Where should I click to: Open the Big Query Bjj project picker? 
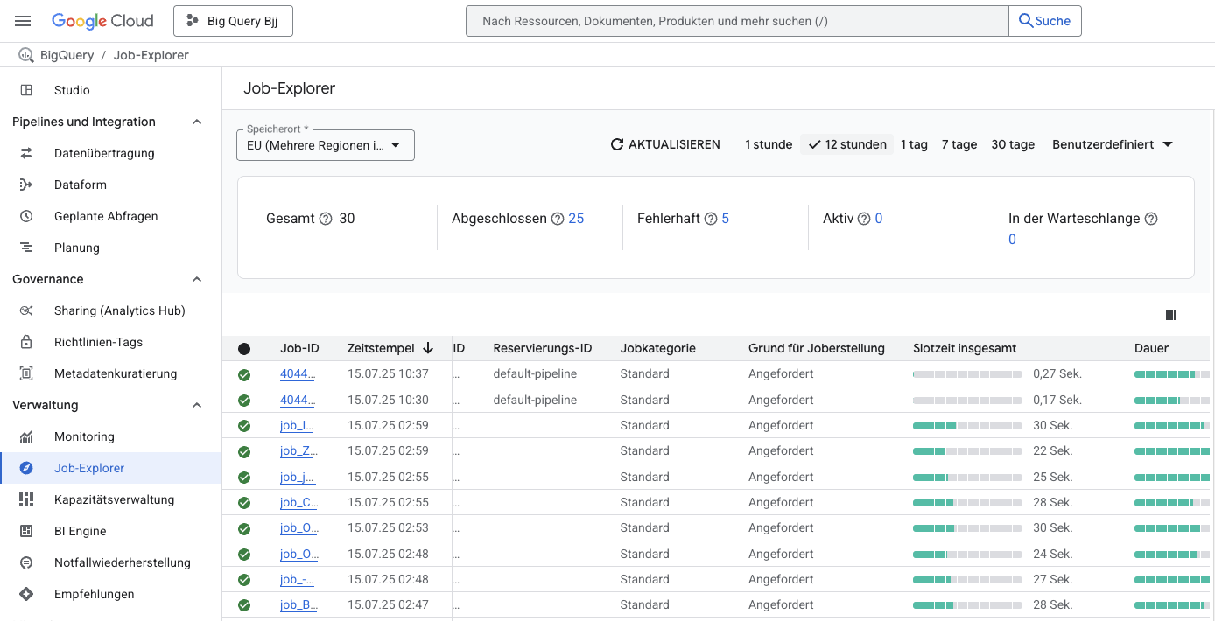point(233,21)
